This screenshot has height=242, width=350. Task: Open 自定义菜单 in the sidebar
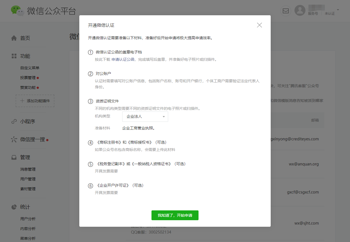click(x=30, y=68)
